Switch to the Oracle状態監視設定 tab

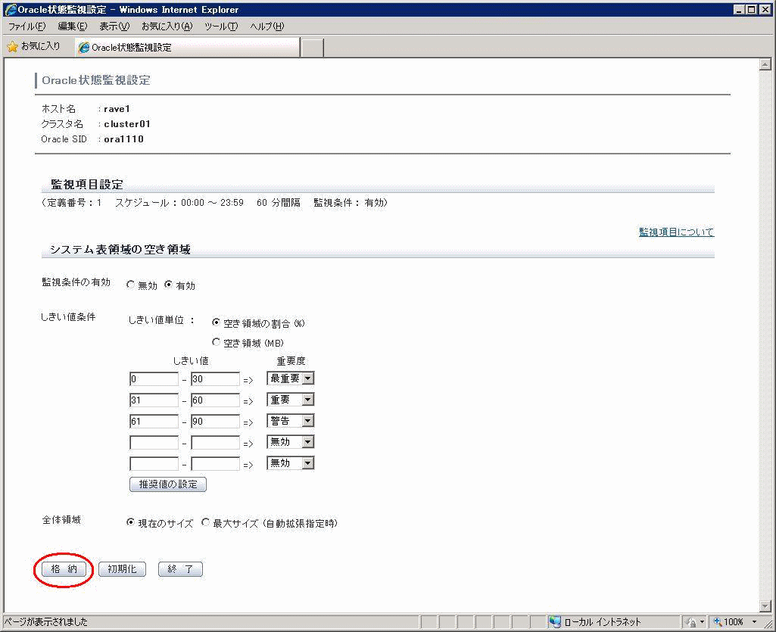[188, 48]
